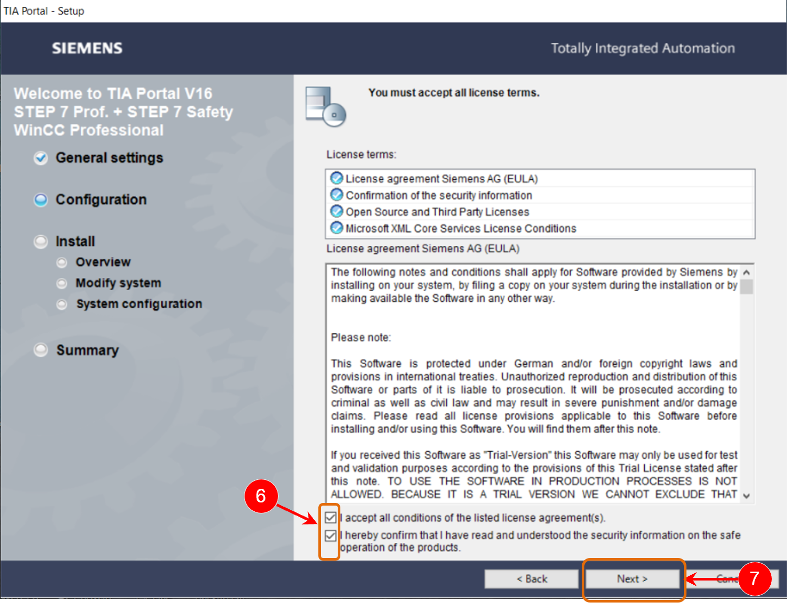The height and width of the screenshot is (613, 787).
Task: Click the System configuration sub-step bullet icon
Action: (x=62, y=304)
